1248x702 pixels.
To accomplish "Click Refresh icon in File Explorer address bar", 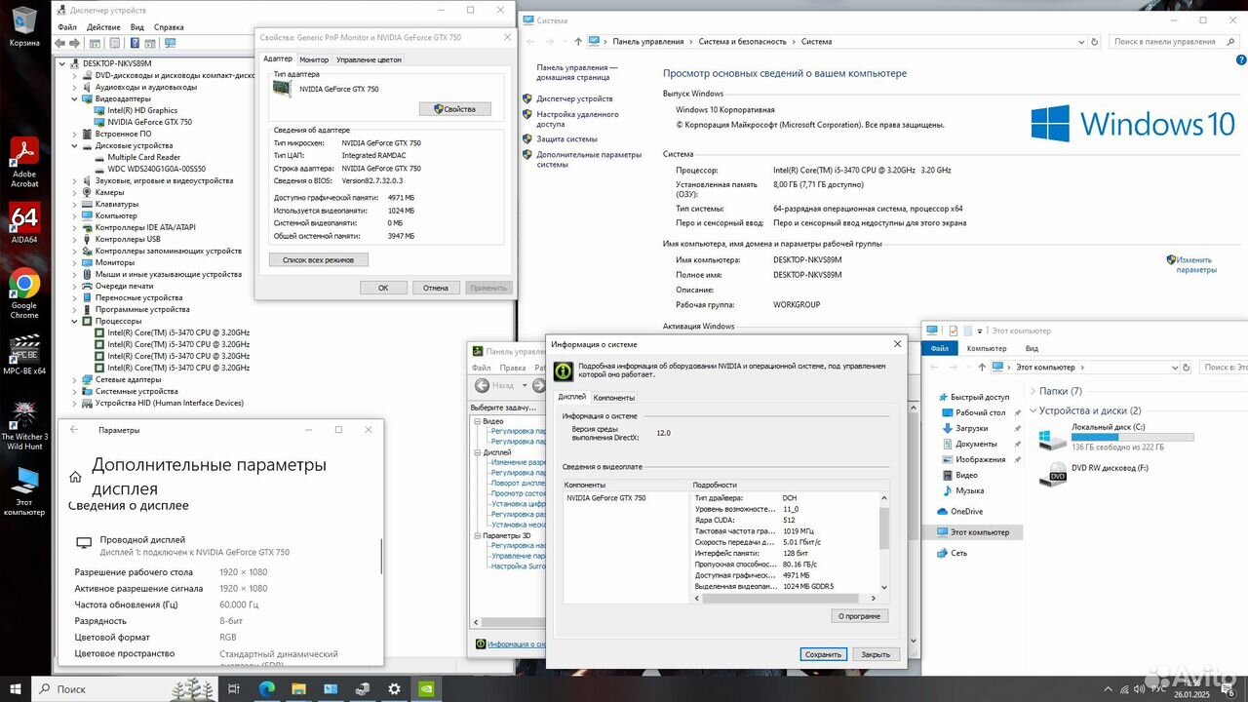I will pos(1187,367).
